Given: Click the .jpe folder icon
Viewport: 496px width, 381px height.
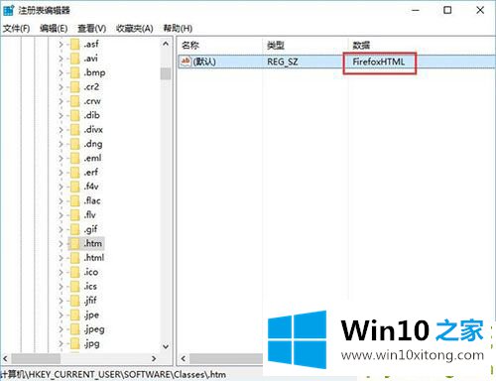Looking at the screenshot, I should [x=75, y=315].
